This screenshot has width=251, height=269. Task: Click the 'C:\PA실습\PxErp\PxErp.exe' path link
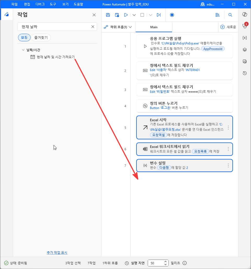coord(180,43)
